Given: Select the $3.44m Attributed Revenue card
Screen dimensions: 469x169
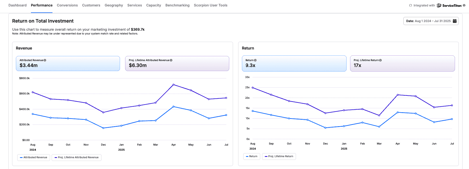Looking at the screenshot, I should pos(68,64).
